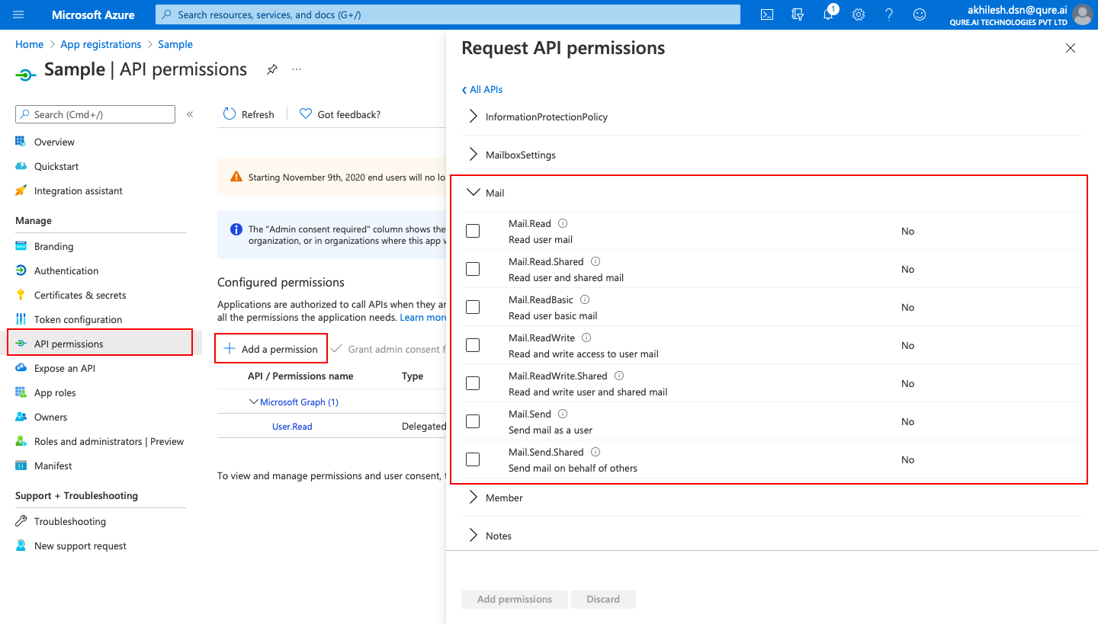Click Got feedback? button
Image resolution: width=1098 pixels, height=624 pixels.
340,114
